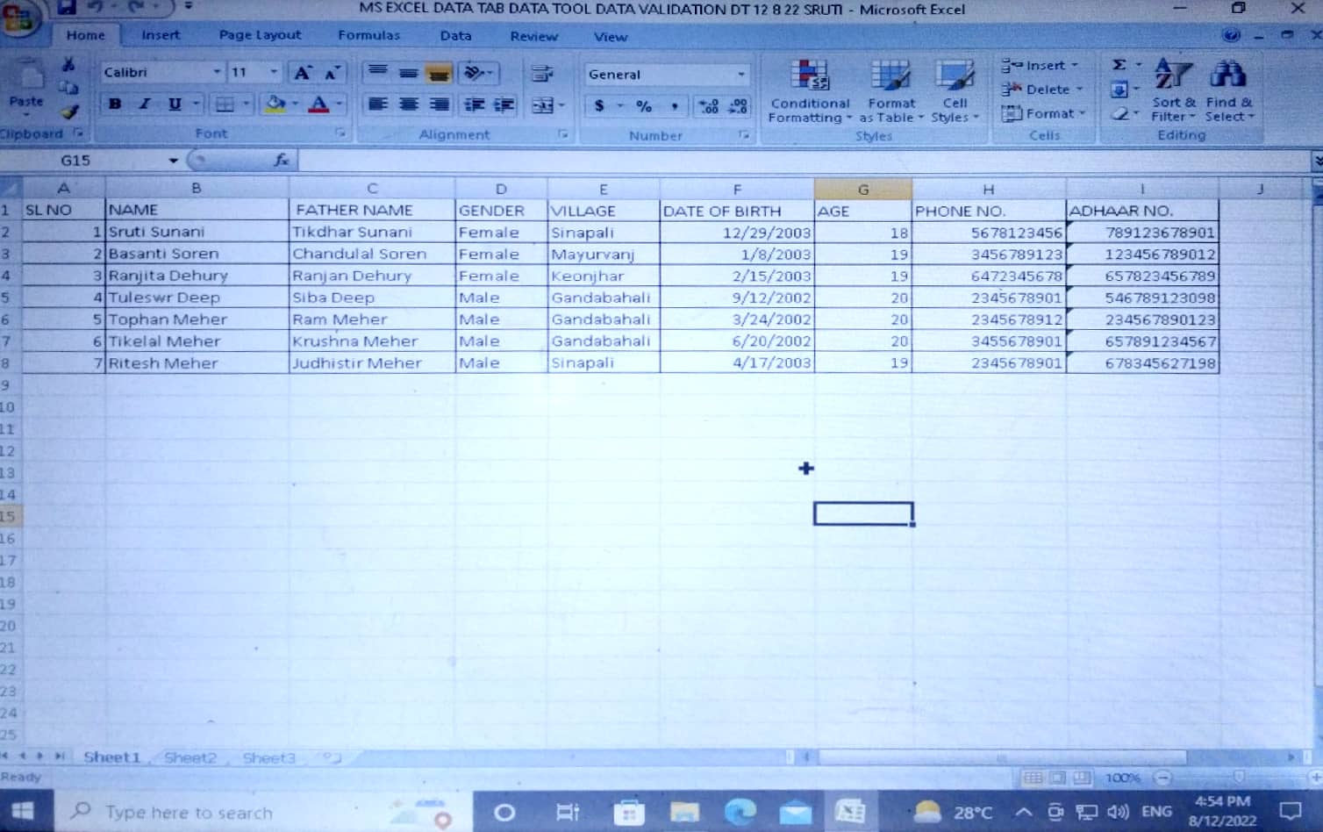Toggle Bold formatting
The width and height of the screenshot is (1323, 832).
coord(115,104)
